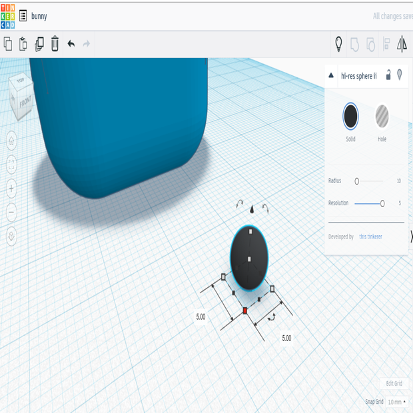Click the Copy icon in the toolbar
Image resolution: width=413 pixels, height=413 pixels.
point(8,44)
